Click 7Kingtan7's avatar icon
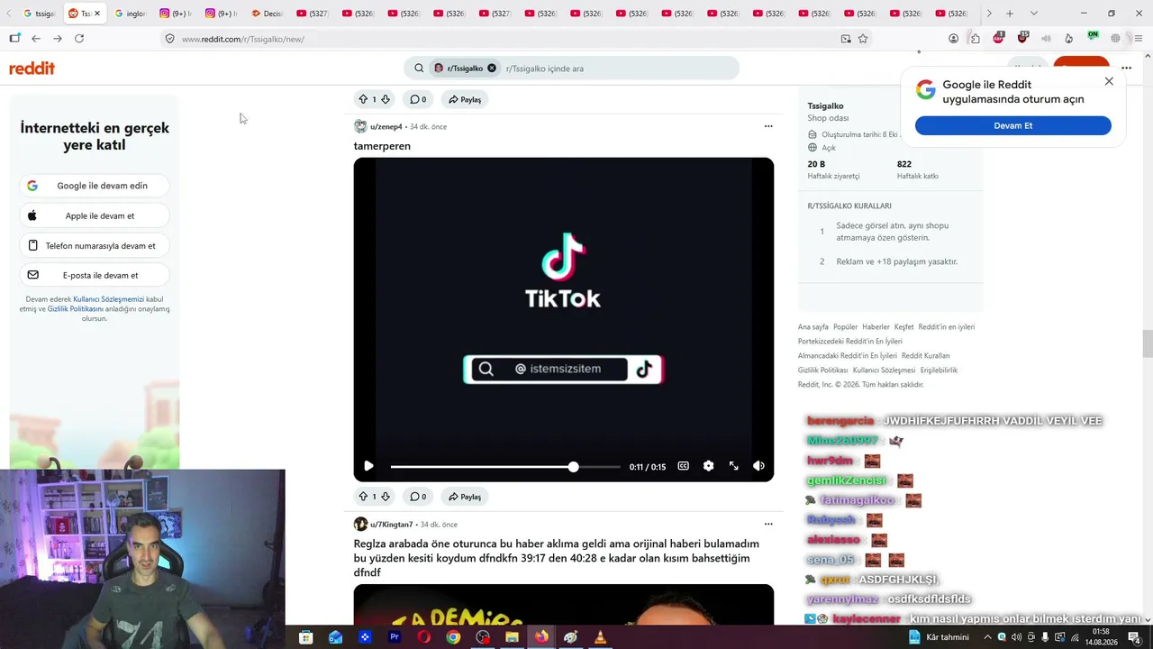Screen dimensions: 1153x649 360,524
